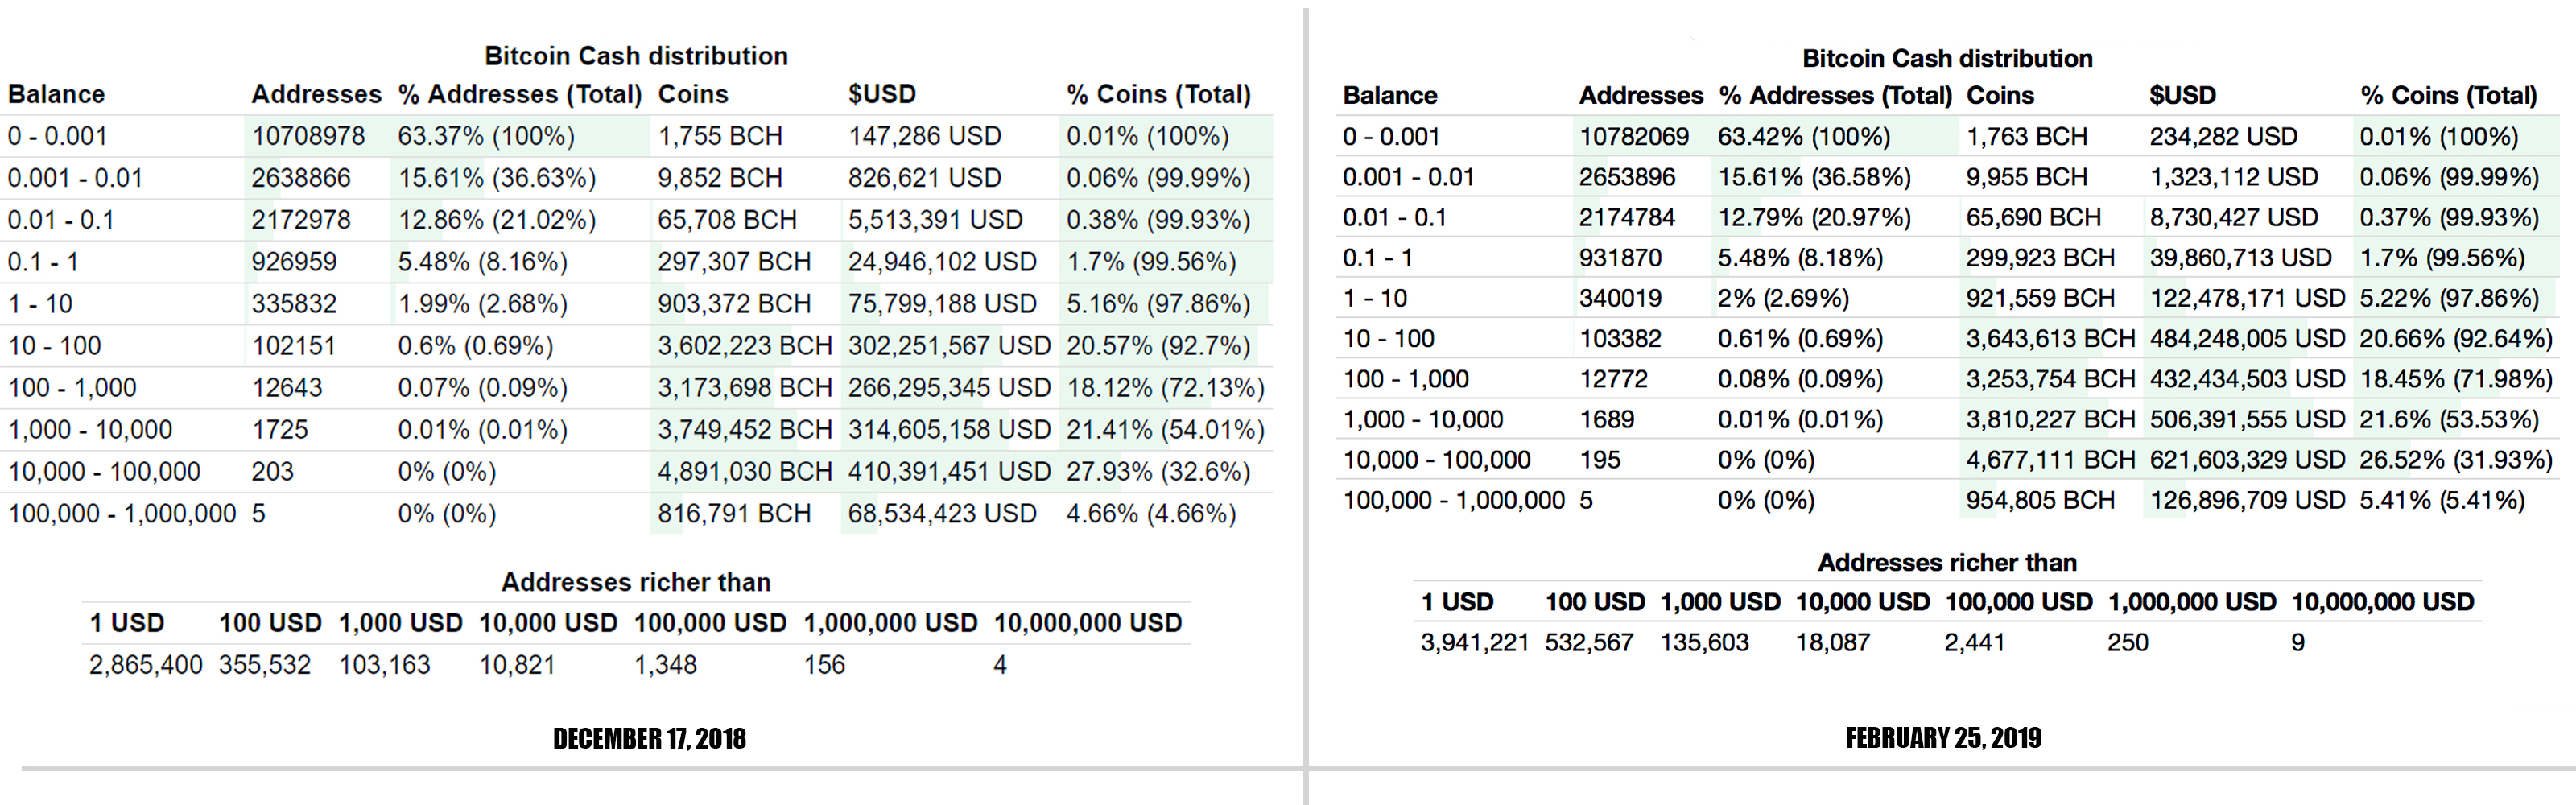Select the 'Addresses richer than' heading on the left
Screen dimensions: 2576x805
coord(637,582)
